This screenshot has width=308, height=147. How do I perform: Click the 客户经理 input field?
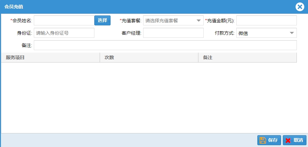pos(173,33)
